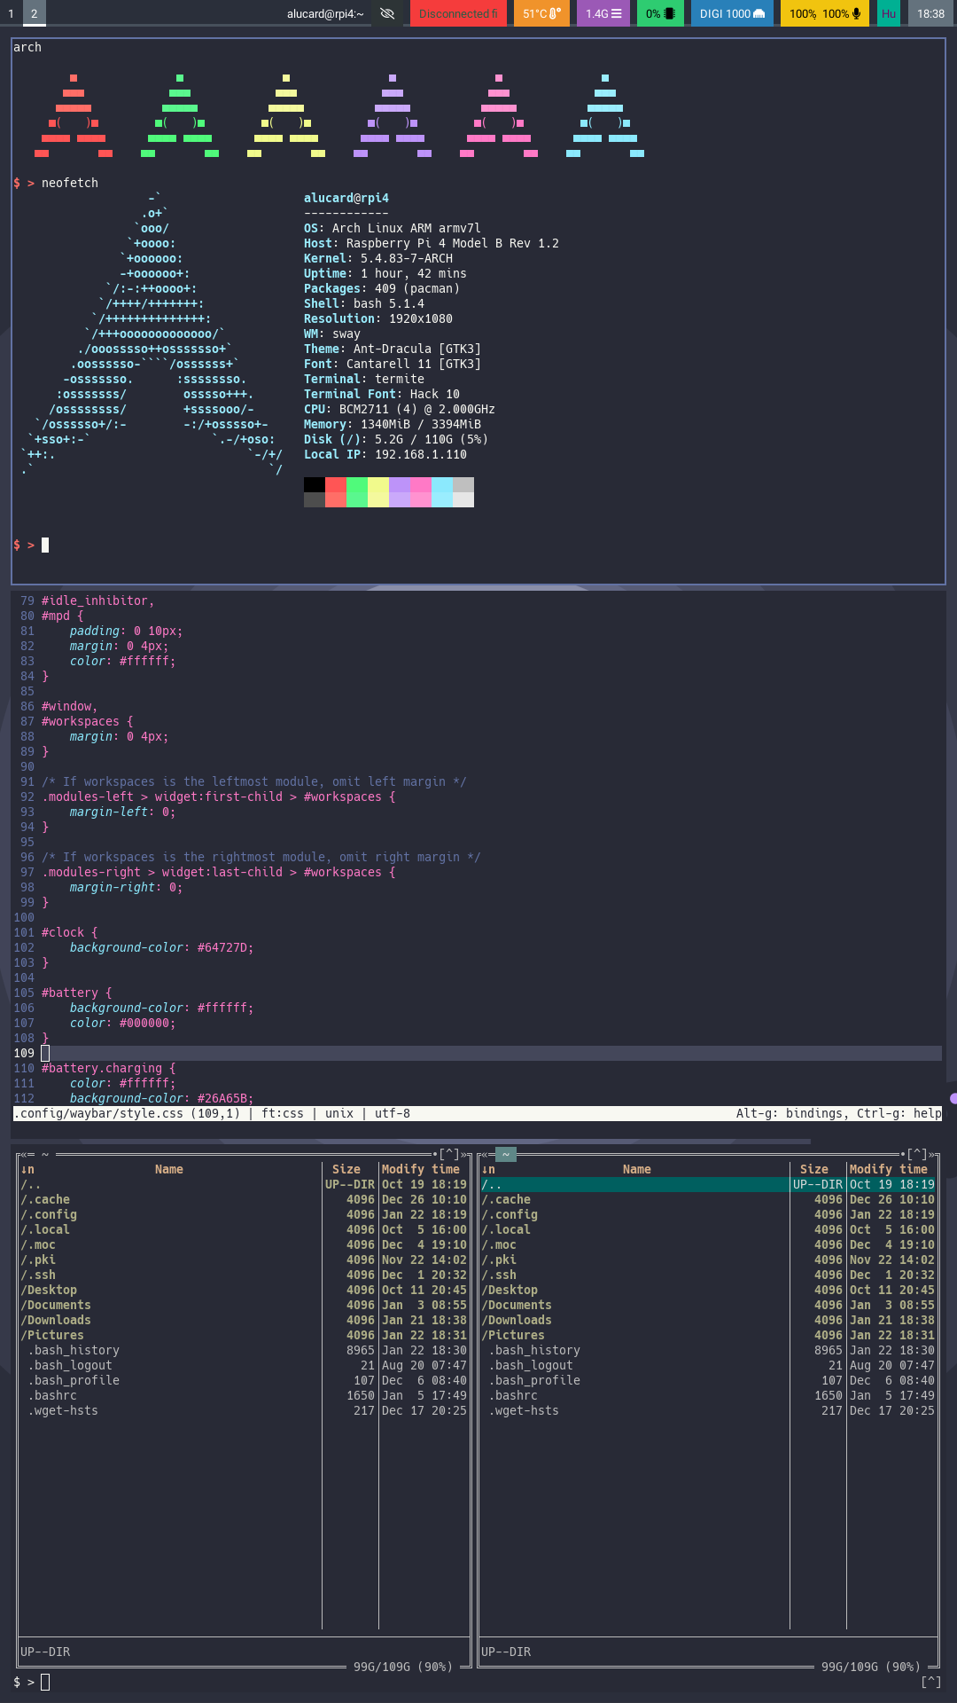The height and width of the screenshot is (1703, 957).
Task: Click the 0% CPU module
Action: pos(660,13)
